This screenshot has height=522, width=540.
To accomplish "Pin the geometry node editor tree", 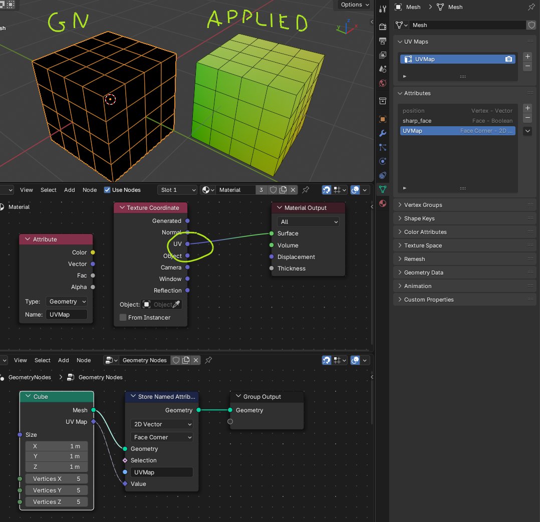I will [x=208, y=360].
